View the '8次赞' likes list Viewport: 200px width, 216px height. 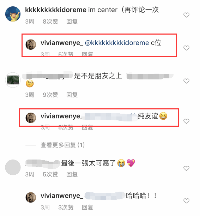(50, 22)
